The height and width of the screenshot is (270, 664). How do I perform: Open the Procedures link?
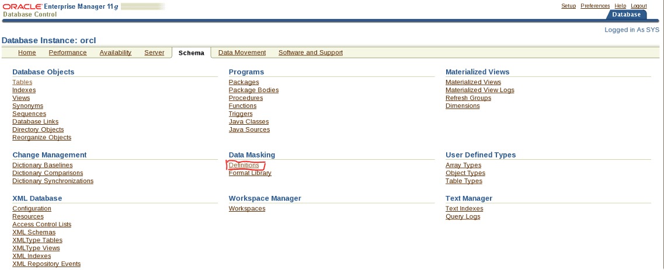(x=246, y=98)
